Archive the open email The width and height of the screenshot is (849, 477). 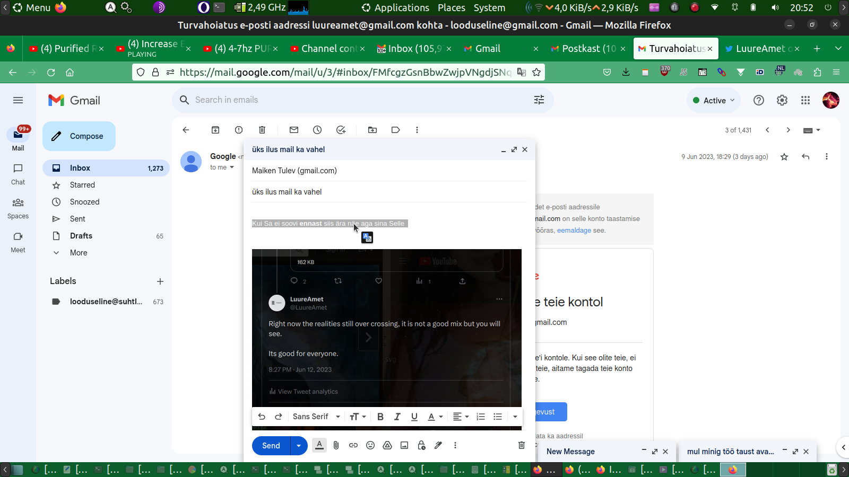click(x=215, y=130)
